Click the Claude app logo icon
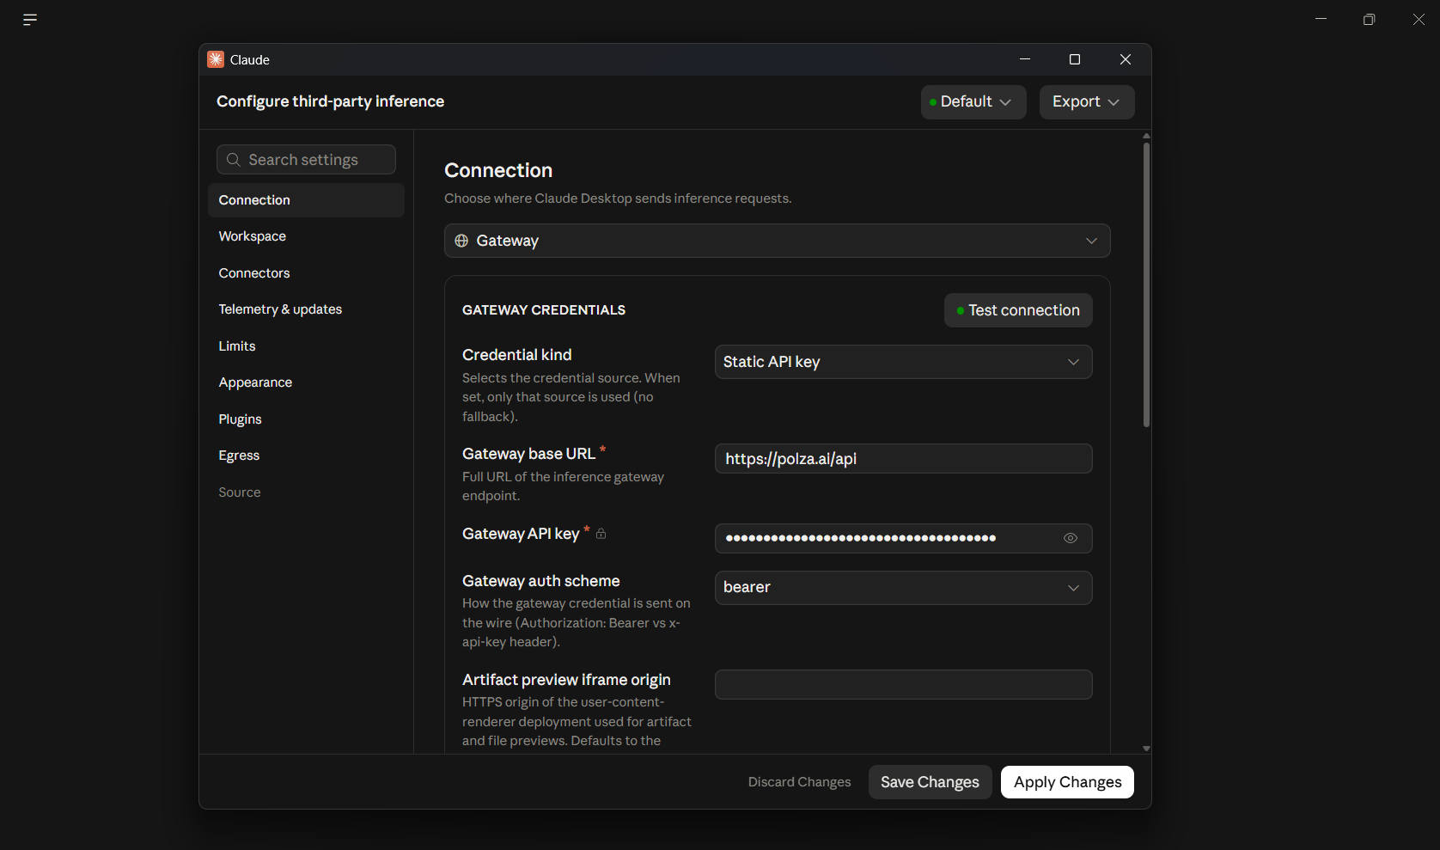This screenshot has width=1440, height=850. pyautogui.click(x=216, y=59)
